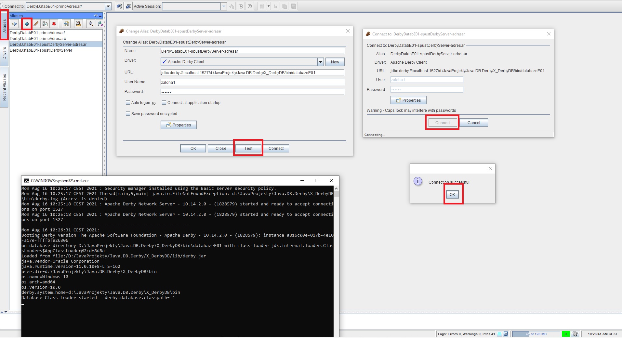Open the Driver dropdown in Change Alias

[320, 62]
